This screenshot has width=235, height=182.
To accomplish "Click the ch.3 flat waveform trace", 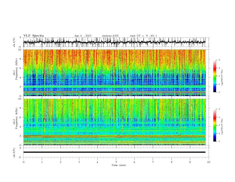I will (x=114, y=152).
